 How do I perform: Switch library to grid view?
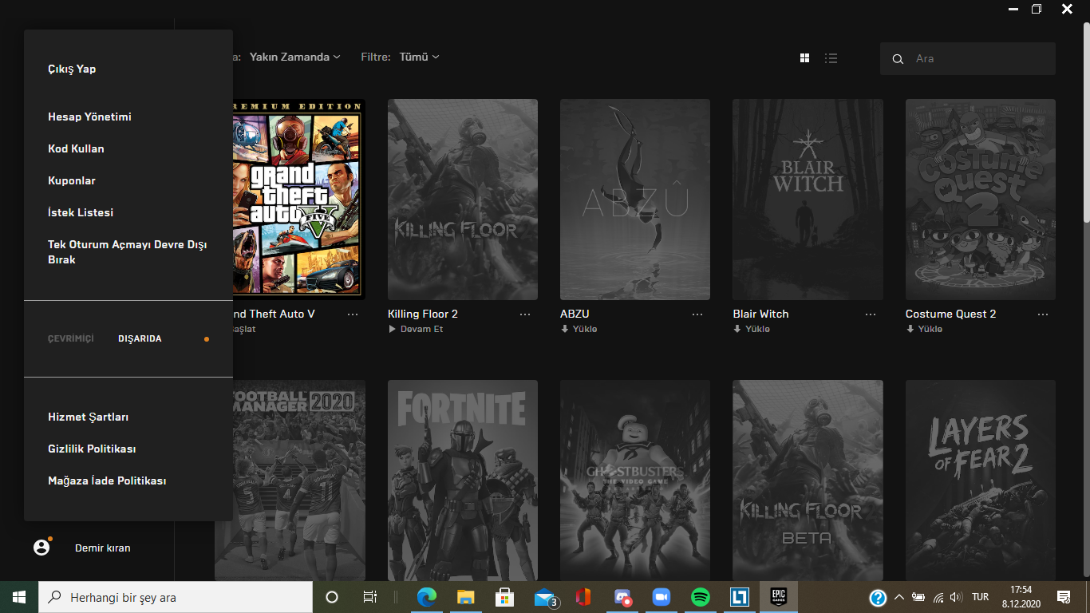tap(805, 58)
